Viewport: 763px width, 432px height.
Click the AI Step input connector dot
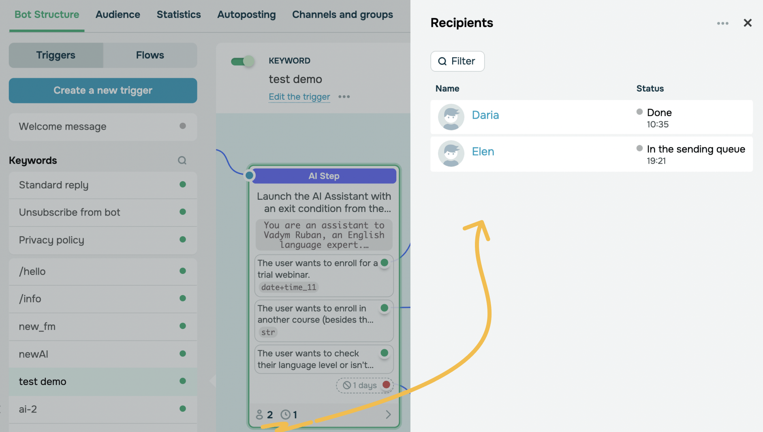pyautogui.click(x=250, y=175)
